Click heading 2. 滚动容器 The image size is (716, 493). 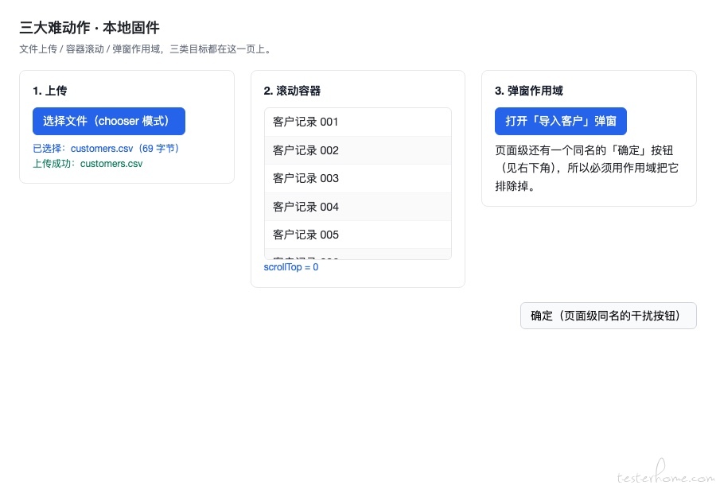click(292, 91)
